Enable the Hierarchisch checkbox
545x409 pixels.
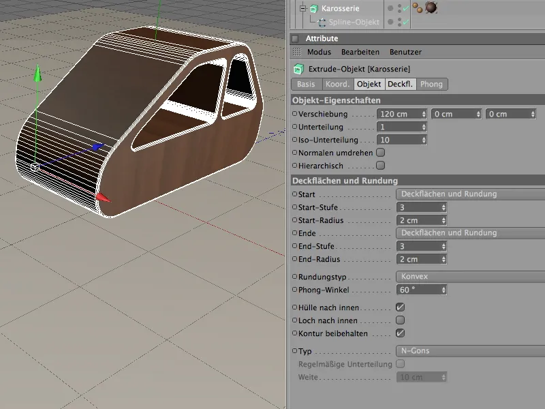tap(381, 166)
